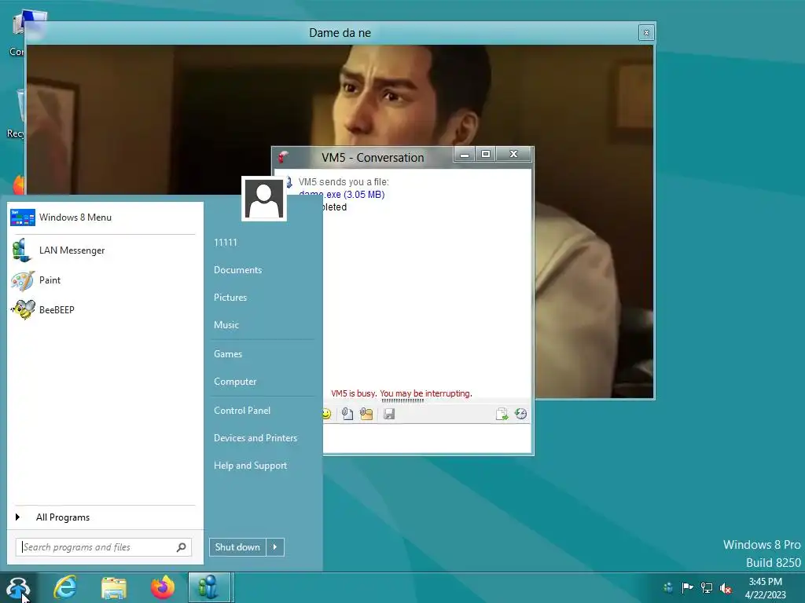
Task: Click the search magnifier icon
Action: click(181, 547)
